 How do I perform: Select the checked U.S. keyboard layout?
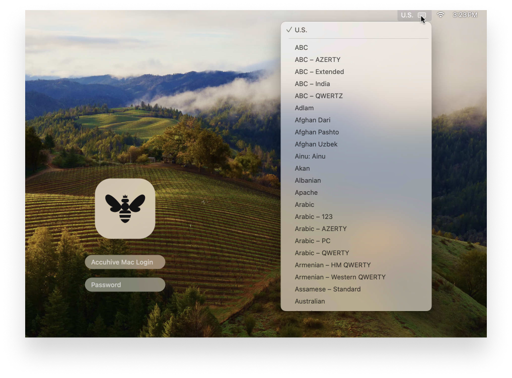coord(301,30)
